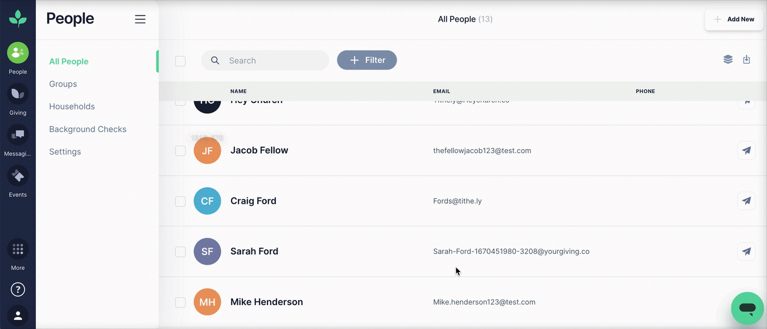
Task: Open Background Checks menu item
Action: click(88, 129)
